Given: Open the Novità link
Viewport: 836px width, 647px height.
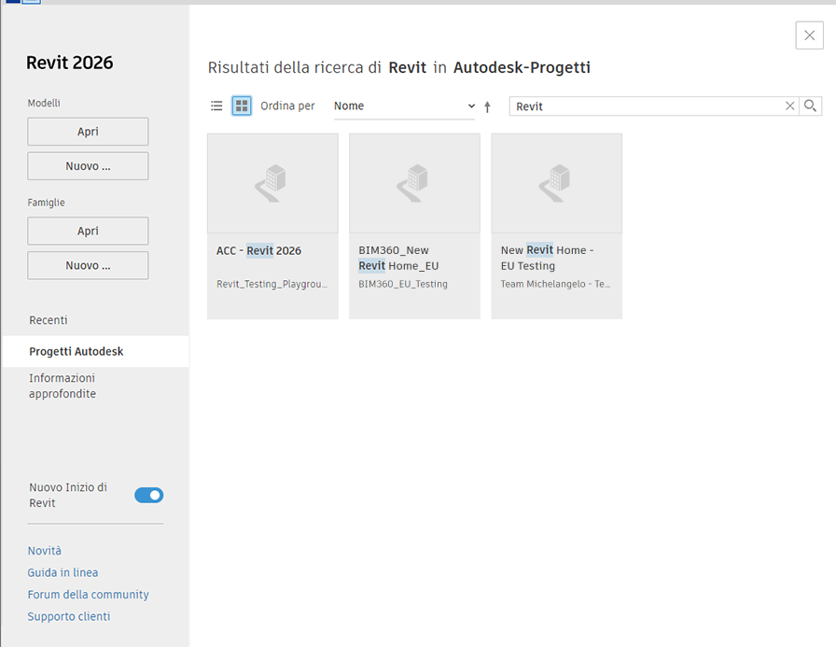Looking at the screenshot, I should tap(44, 551).
